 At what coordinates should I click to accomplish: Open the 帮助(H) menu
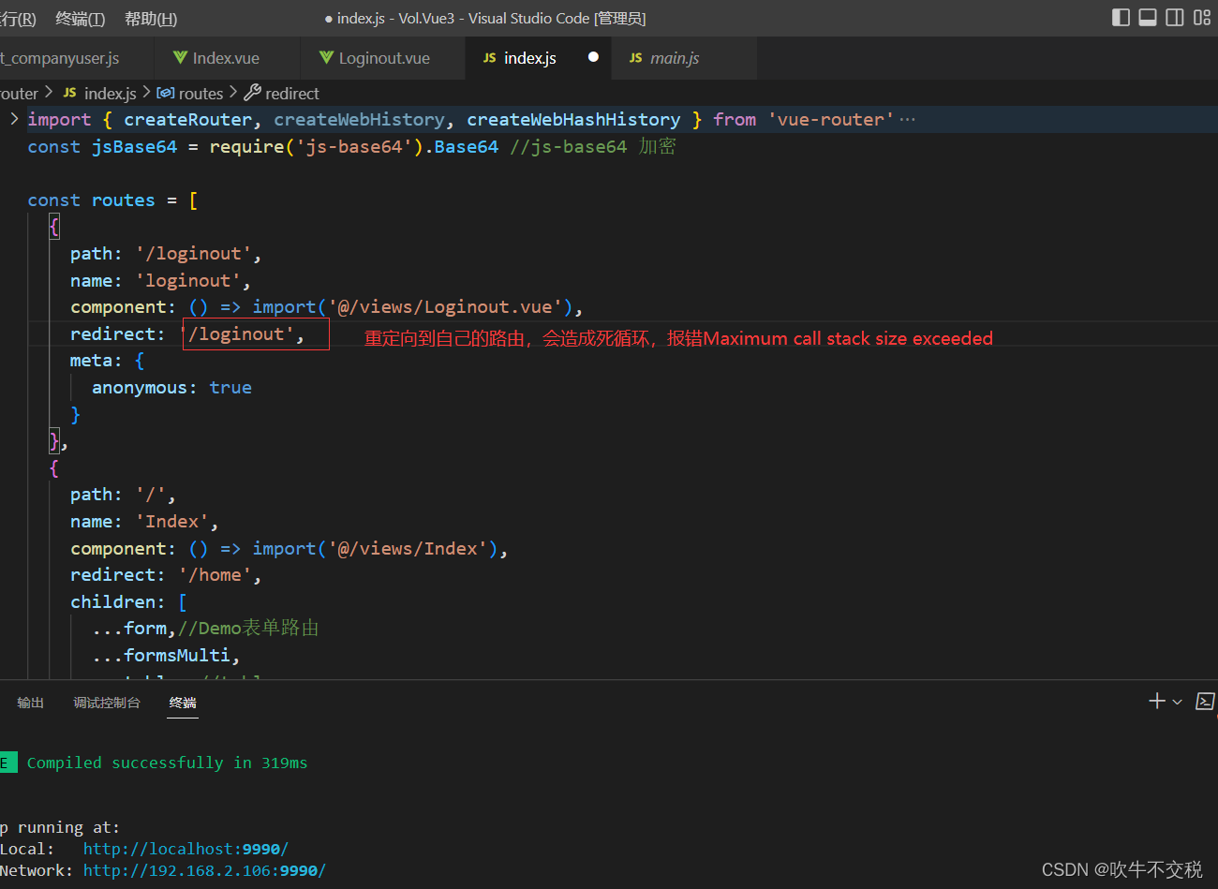click(150, 19)
